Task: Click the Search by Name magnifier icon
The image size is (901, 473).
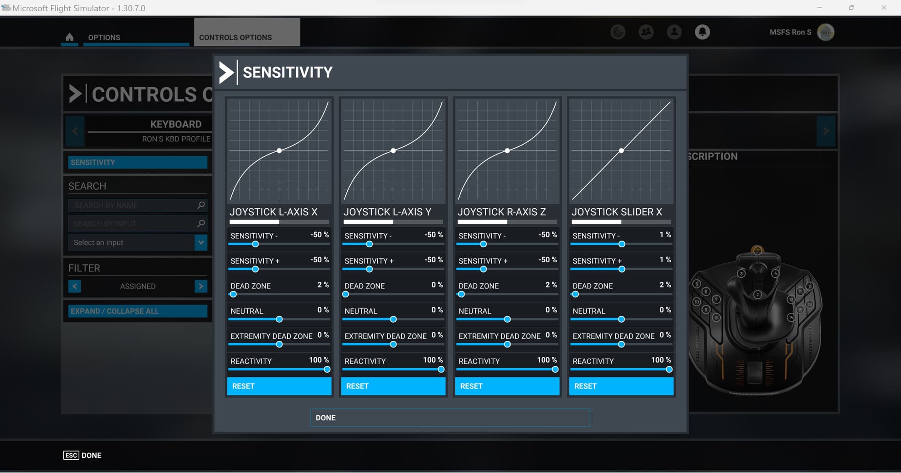Action: (x=201, y=205)
